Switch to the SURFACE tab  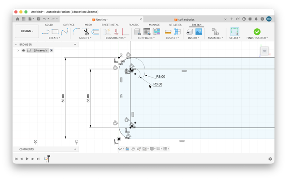[x=69, y=25]
